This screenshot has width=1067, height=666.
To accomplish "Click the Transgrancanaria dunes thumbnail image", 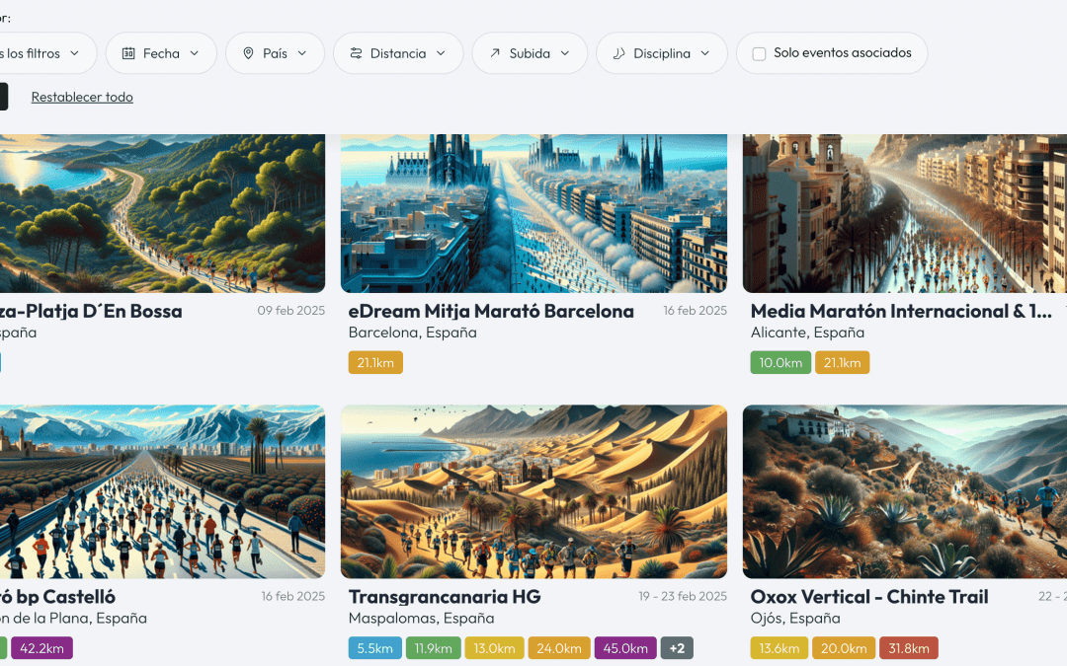I will (533, 491).
